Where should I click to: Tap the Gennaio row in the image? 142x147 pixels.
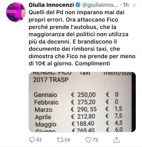(x=76, y=95)
